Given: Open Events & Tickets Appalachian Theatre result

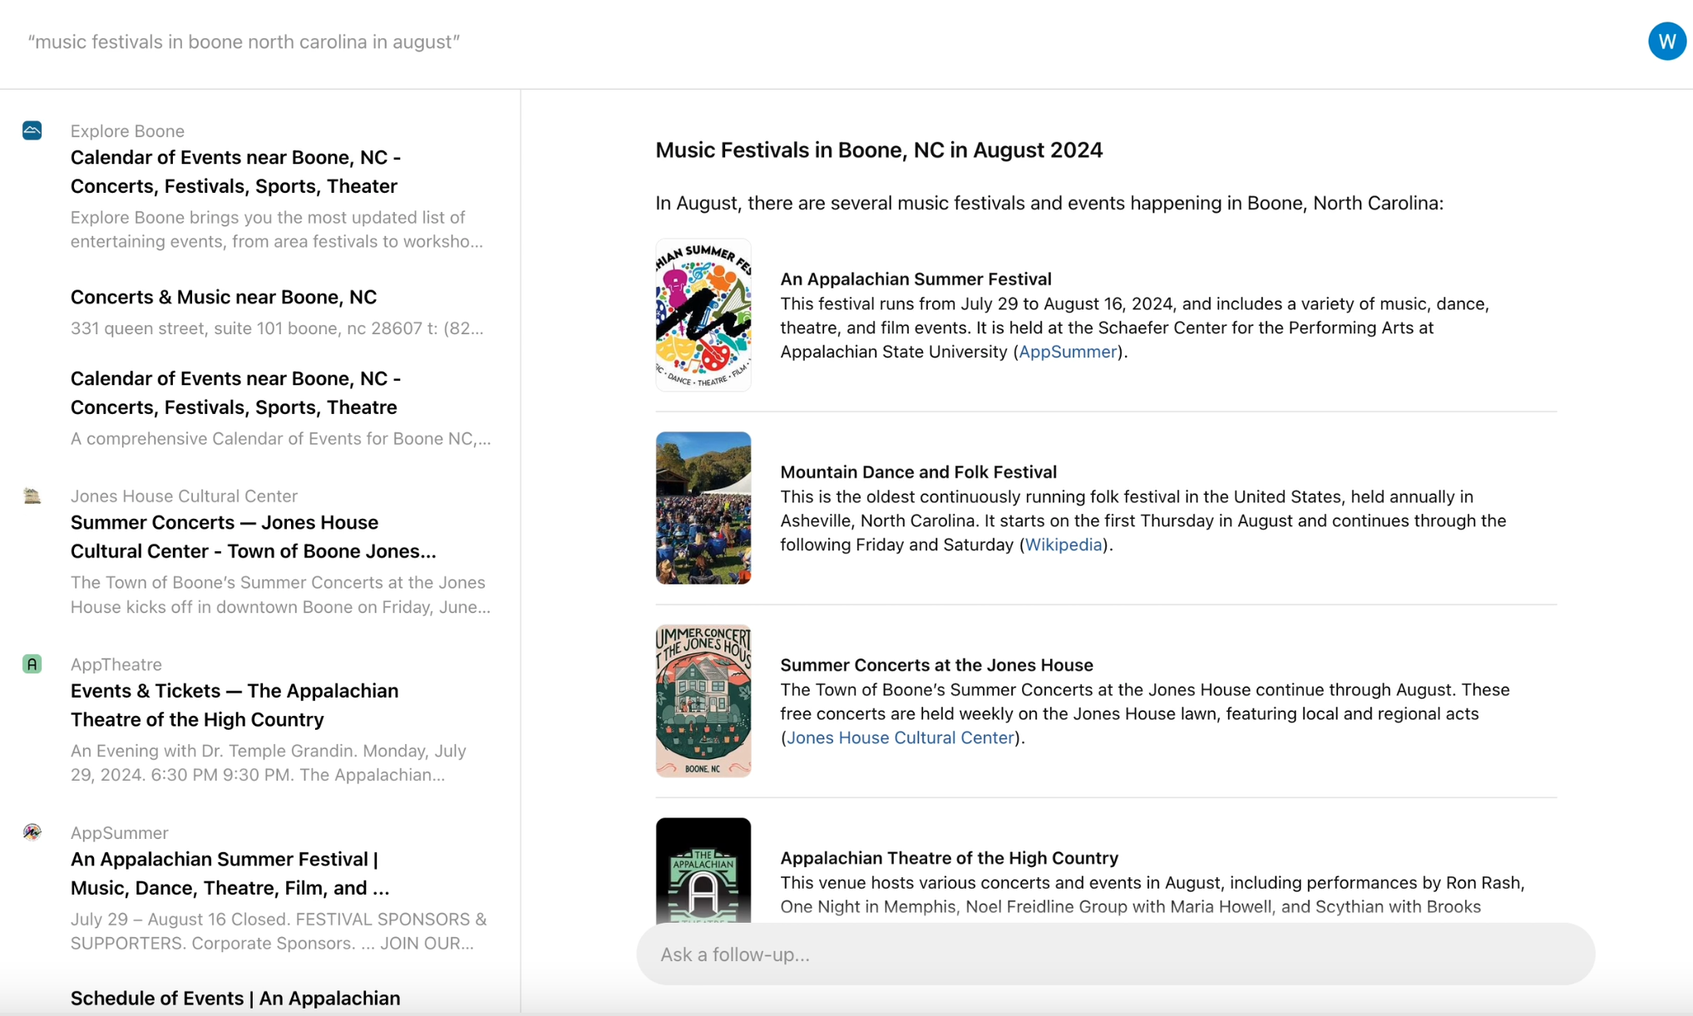Looking at the screenshot, I should coord(234,705).
